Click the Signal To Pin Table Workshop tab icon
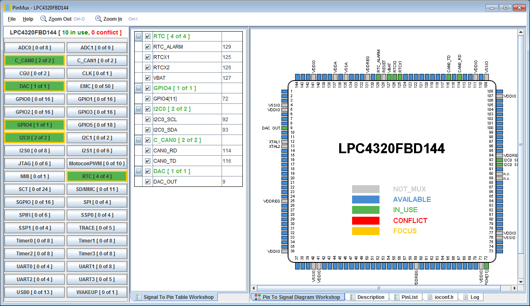 point(138,297)
